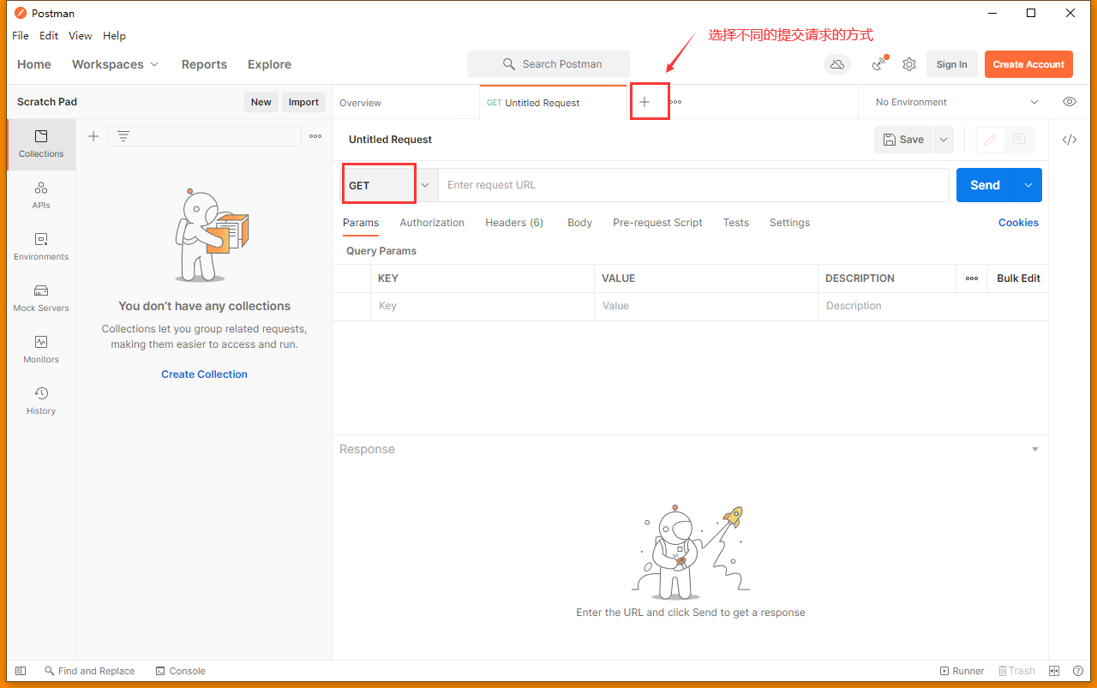Click the Enter request URL field
The image size is (1097, 688).
coord(693,185)
